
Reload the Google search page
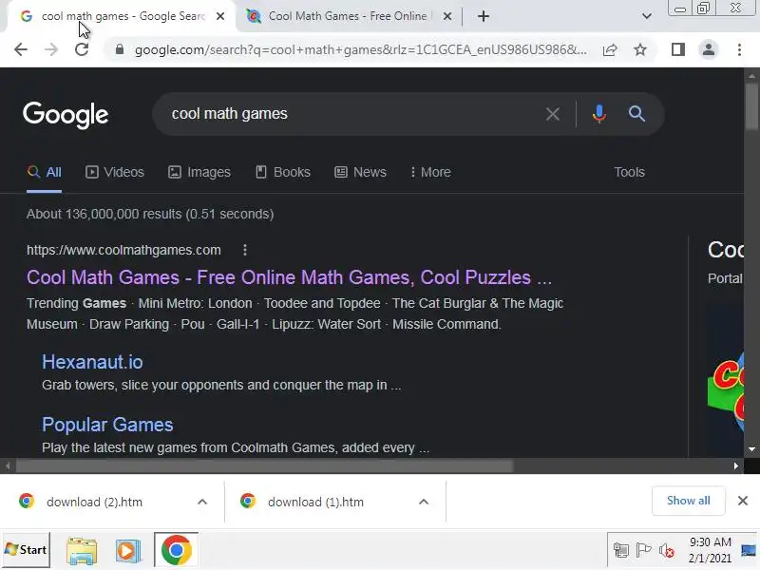click(82, 49)
